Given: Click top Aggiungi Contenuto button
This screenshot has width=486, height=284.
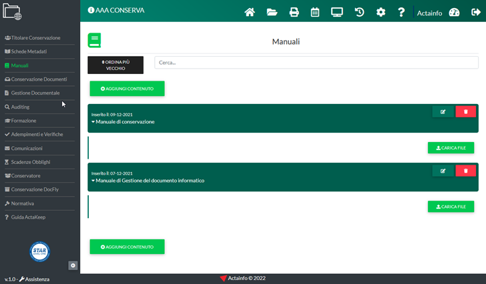Looking at the screenshot, I should (x=127, y=88).
